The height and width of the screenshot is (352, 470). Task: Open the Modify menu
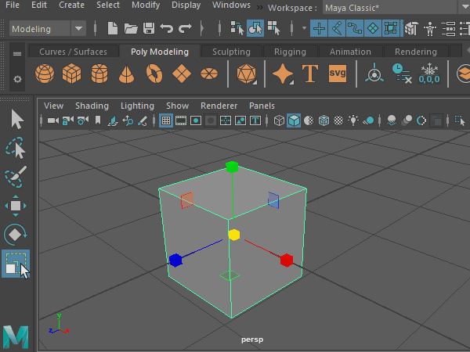coord(146,5)
